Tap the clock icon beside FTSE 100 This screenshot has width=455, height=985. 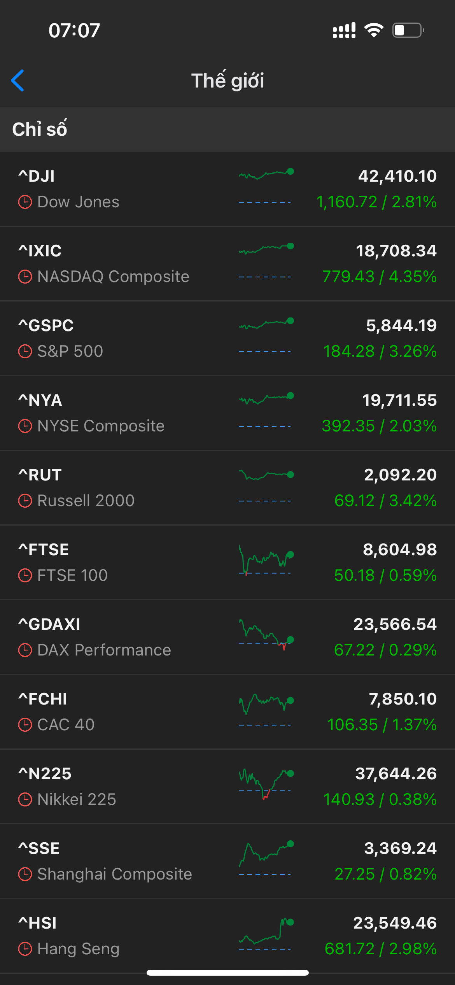(x=25, y=576)
